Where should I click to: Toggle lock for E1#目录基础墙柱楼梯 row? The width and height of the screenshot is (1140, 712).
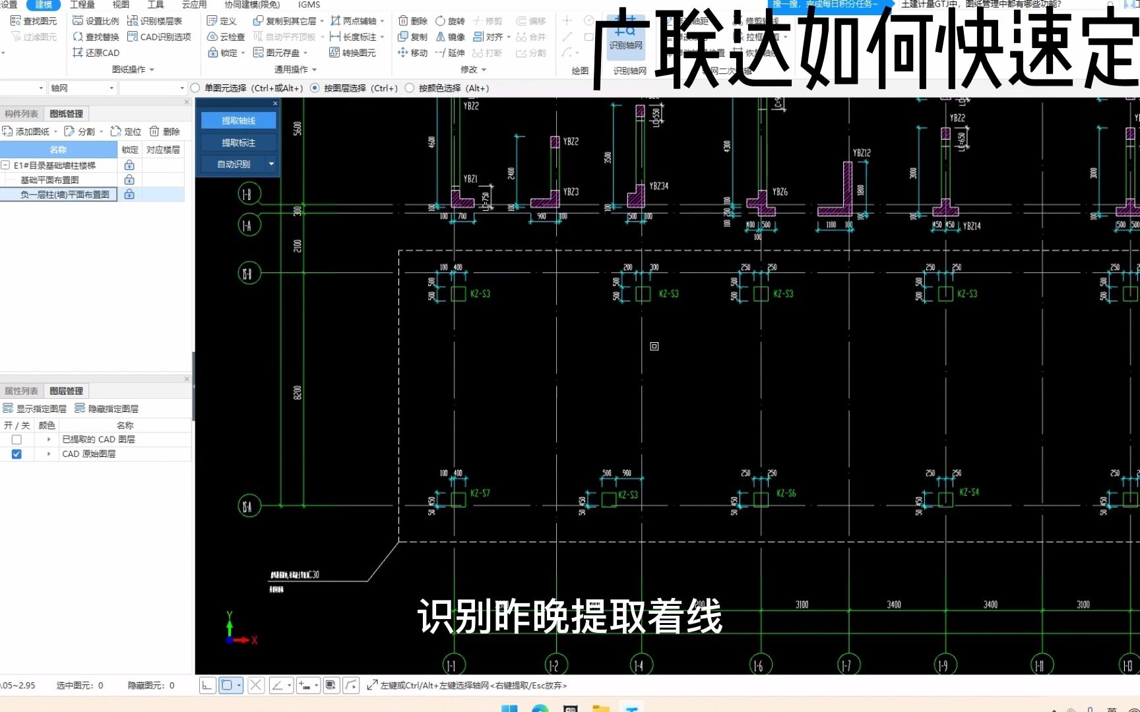pyautogui.click(x=129, y=165)
